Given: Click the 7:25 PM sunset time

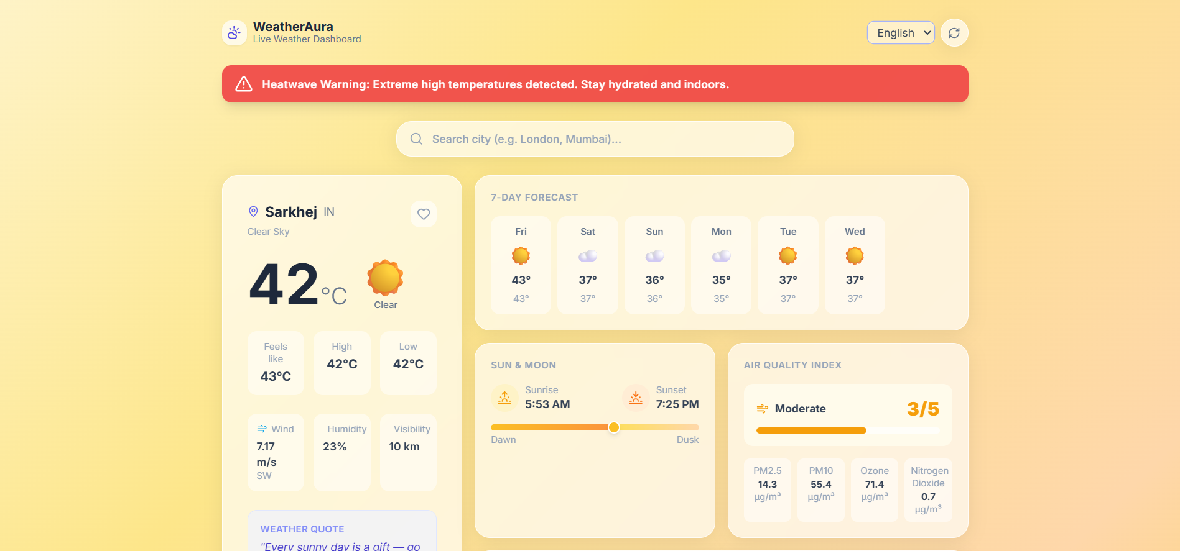Looking at the screenshot, I should point(677,404).
